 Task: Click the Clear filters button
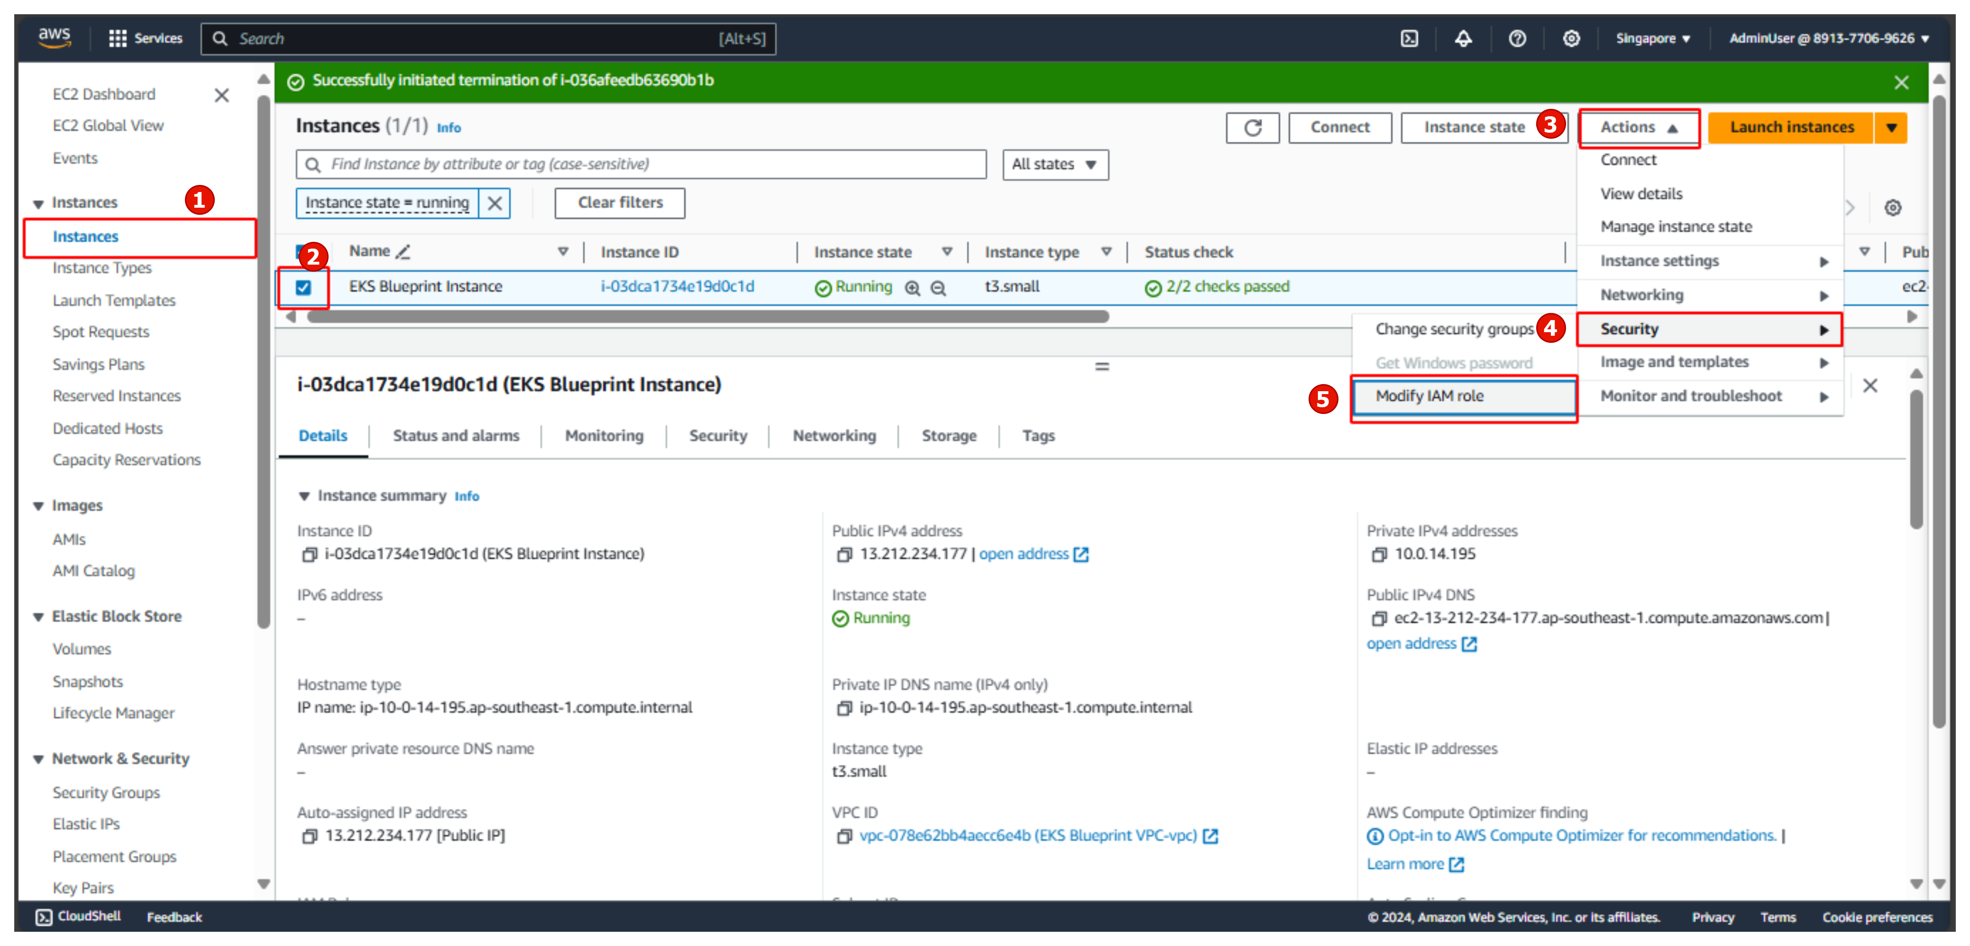619,203
